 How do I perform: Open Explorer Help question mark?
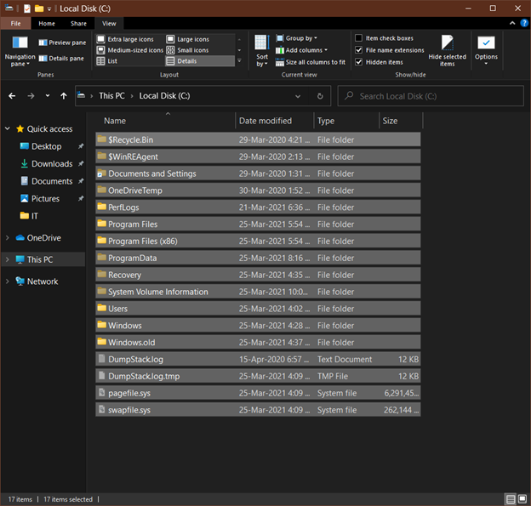524,23
